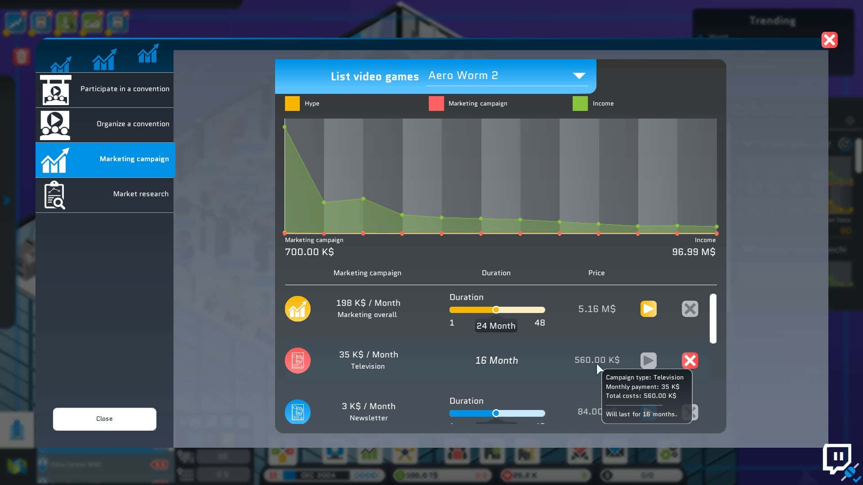Toggle the Marketing campaign legend swatch
This screenshot has height=485, width=863.
pos(436,104)
